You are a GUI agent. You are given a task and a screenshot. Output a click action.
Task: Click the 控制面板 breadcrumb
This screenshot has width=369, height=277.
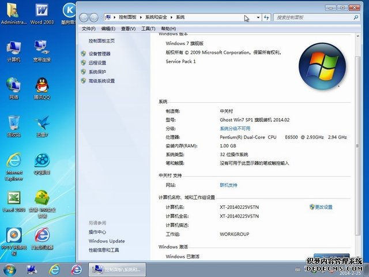click(x=127, y=17)
